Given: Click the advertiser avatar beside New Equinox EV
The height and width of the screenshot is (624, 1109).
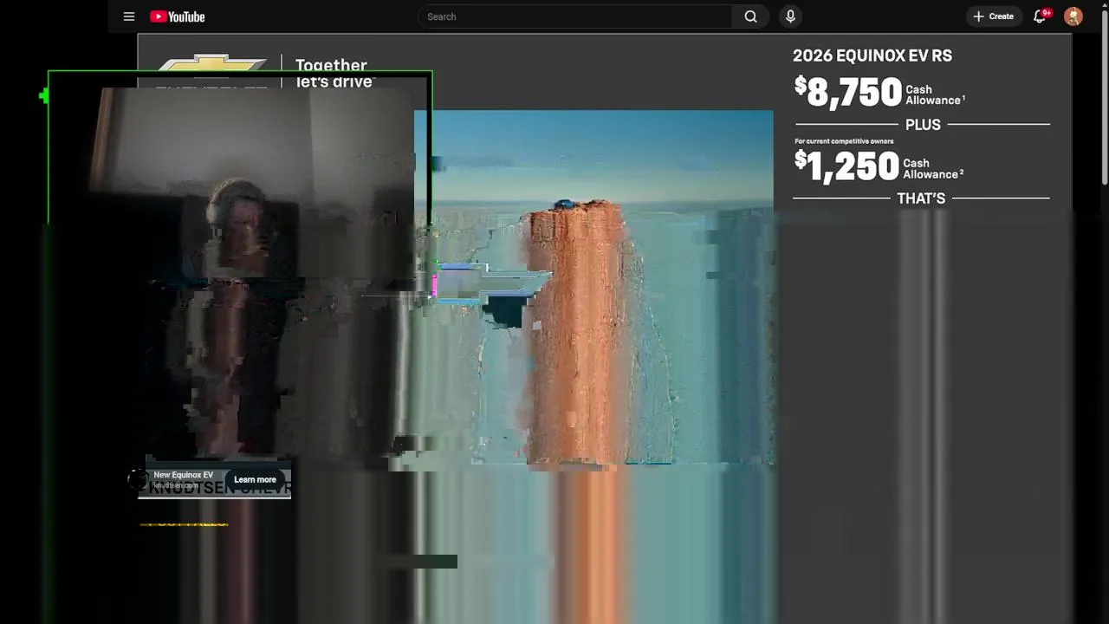Looking at the screenshot, I should coord(138,480).
